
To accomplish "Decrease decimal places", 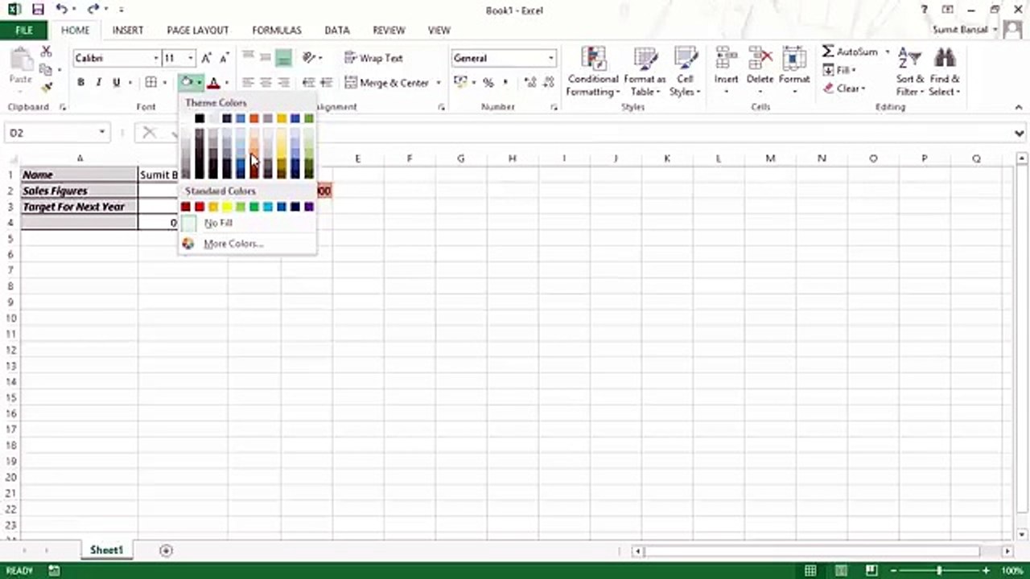I will pyautogui.click(x=550, y=82).
